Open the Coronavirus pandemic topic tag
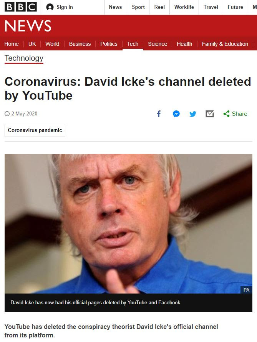Viewport: 257px width, 342px height. [x=35, y=130]
